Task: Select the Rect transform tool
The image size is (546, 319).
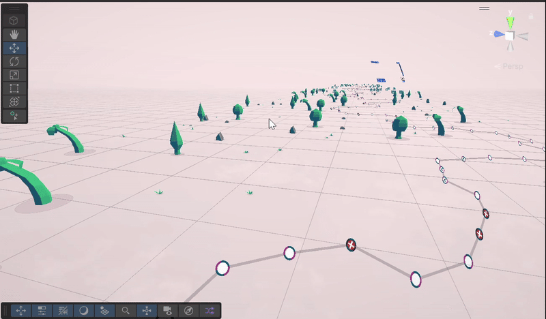Action: pos(14,89)
